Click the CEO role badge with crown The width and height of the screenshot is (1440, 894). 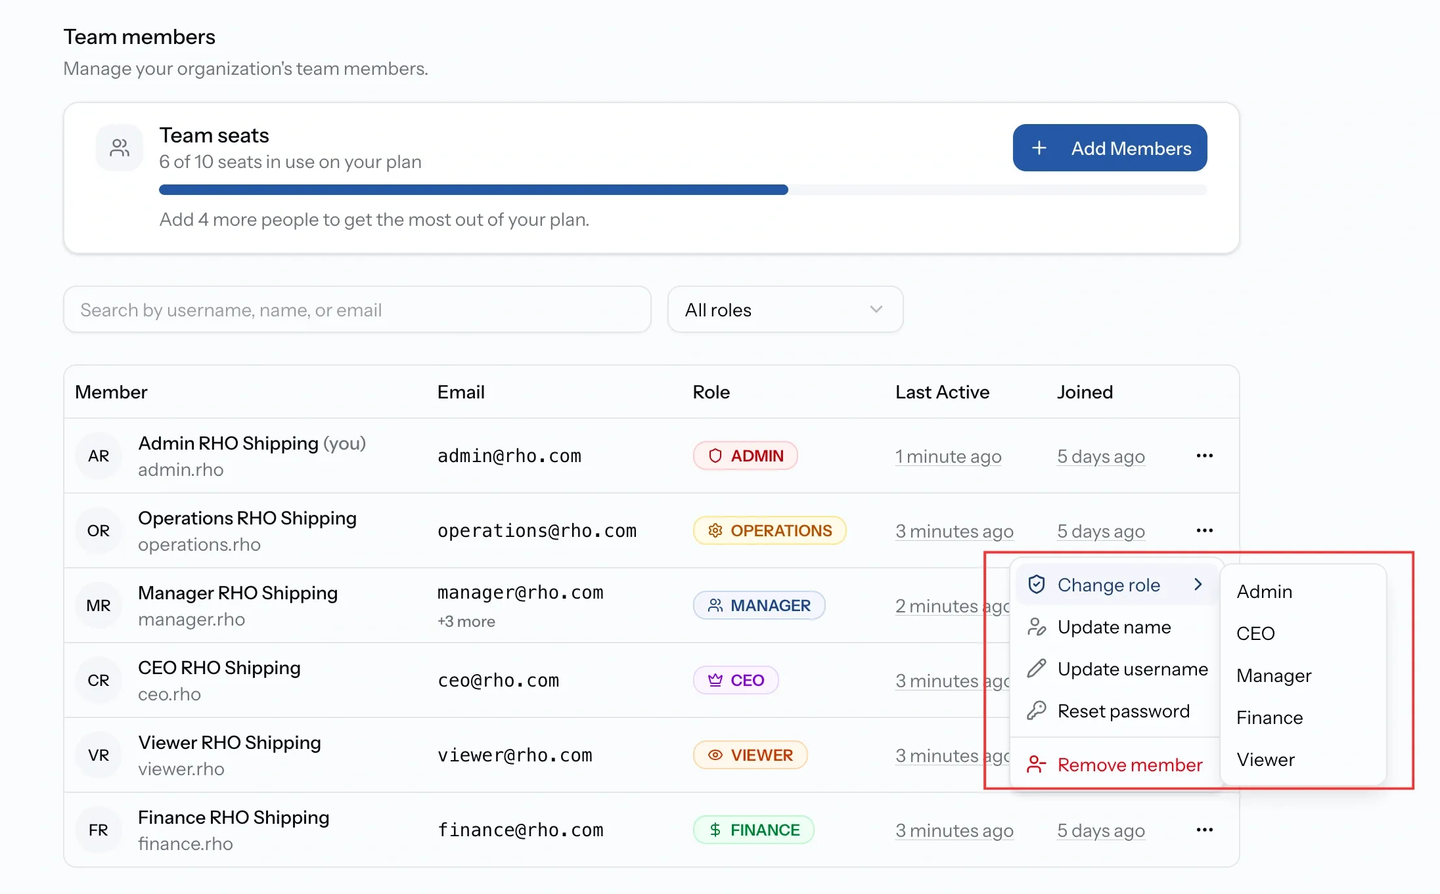[736, 680]
